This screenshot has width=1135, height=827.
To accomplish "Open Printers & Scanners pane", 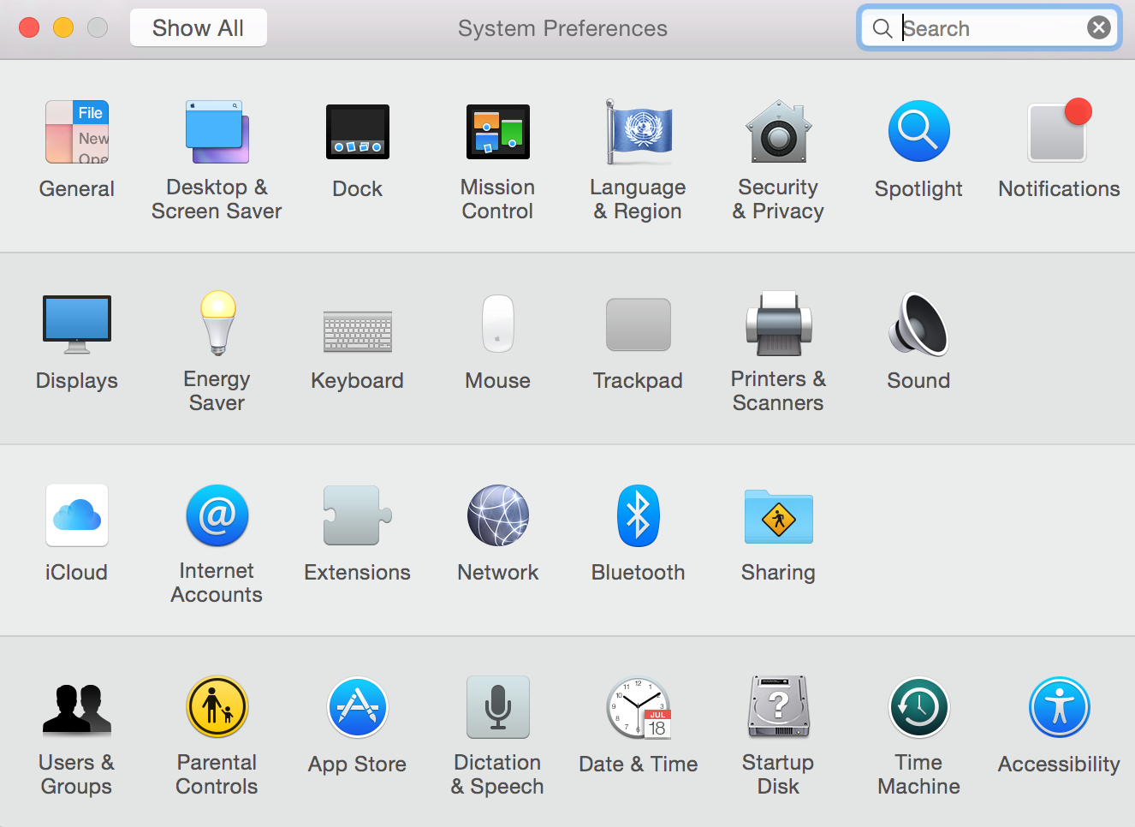I will [778, 324].
